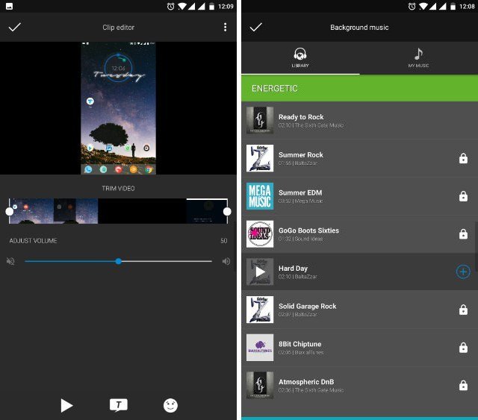The height and width of the screenshot is (420, 478).
Task: Tap the lock icon on Atmospheric DnB
Action: tap(463, 385)
